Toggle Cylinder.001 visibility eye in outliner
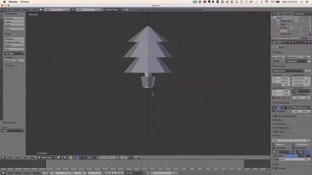 [301, 34]
